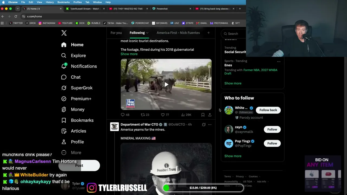Open Notifications in the X sidebar
This screenshot has width=347, height=195.
point(79,66)
